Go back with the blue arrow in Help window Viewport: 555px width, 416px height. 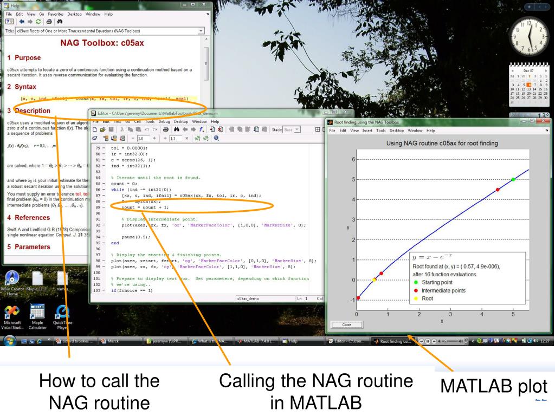pos(22,22)
